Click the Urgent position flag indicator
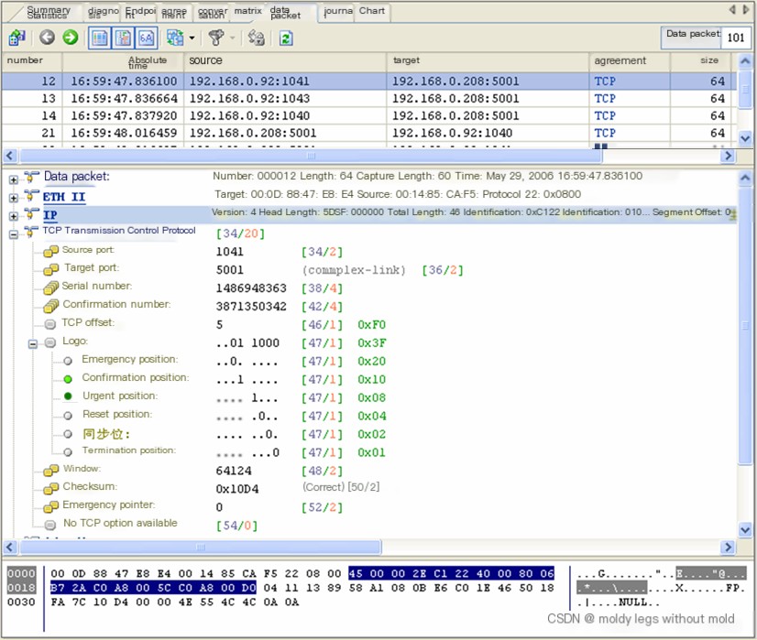The height and width of the screenshot is (640, 757). pos(68,396)
